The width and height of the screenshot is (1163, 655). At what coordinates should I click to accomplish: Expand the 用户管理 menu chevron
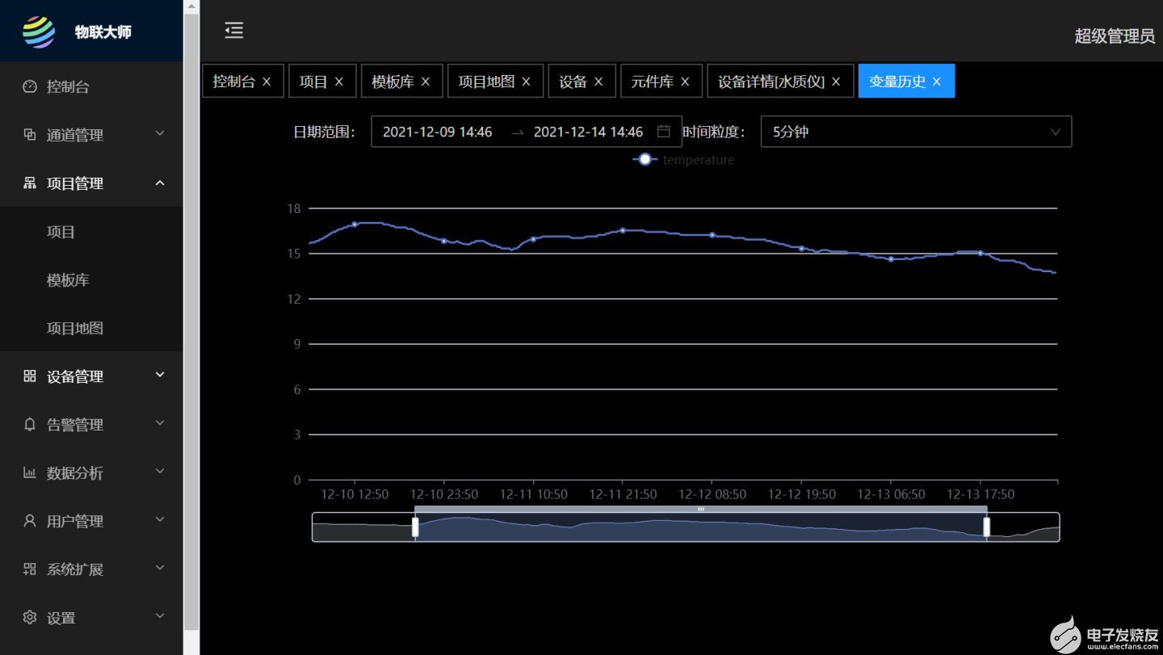pyautogui.click(x=160, y=520)
